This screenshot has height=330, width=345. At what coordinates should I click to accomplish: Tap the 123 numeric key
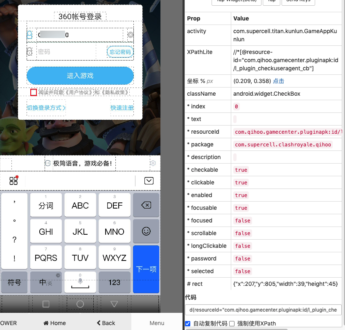pyautogui.click(x=115, y=282)
